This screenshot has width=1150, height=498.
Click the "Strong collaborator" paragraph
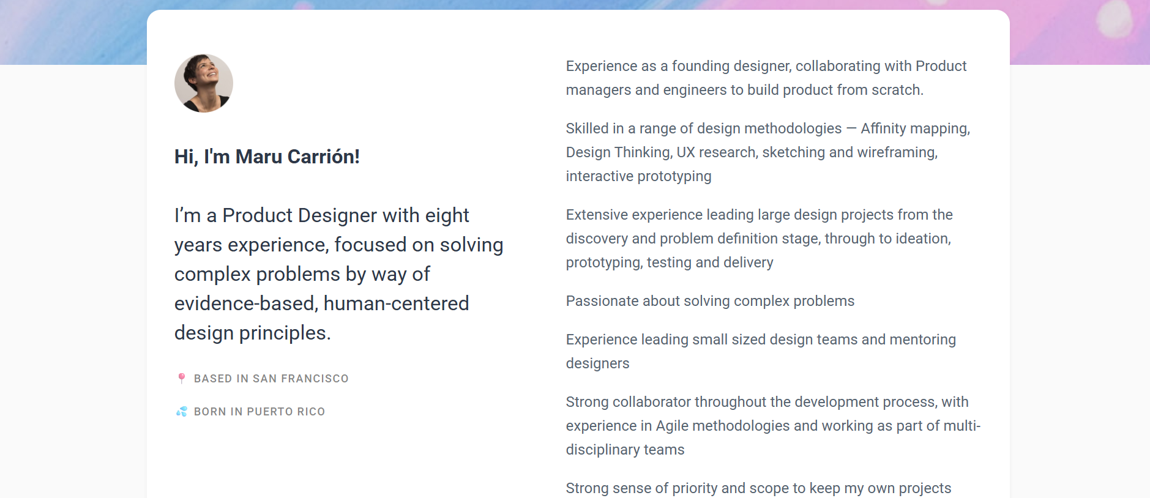click(x=772, y=426)
